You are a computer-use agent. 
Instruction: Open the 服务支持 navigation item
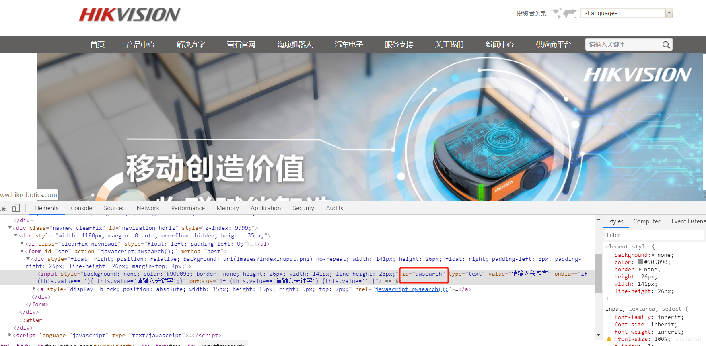point(399,45)
